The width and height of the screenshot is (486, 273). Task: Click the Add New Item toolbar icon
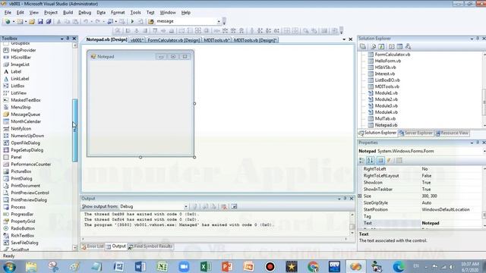(20, 21)
